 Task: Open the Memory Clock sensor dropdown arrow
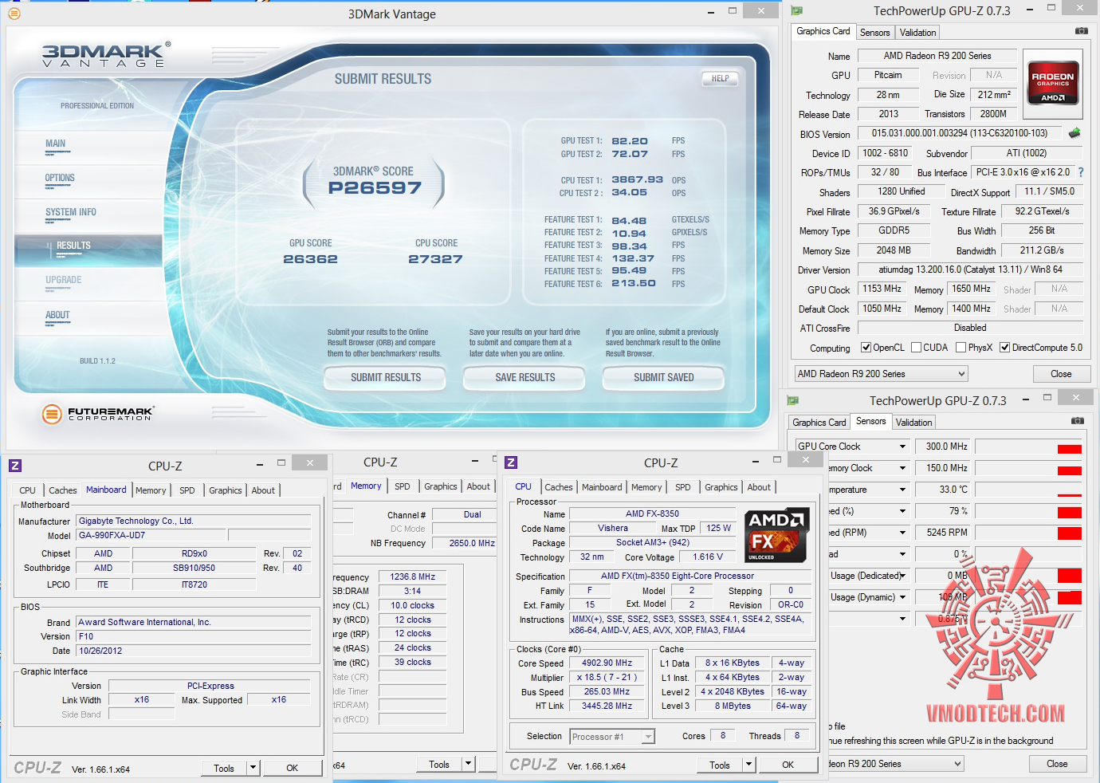click(x=902, y=468)
